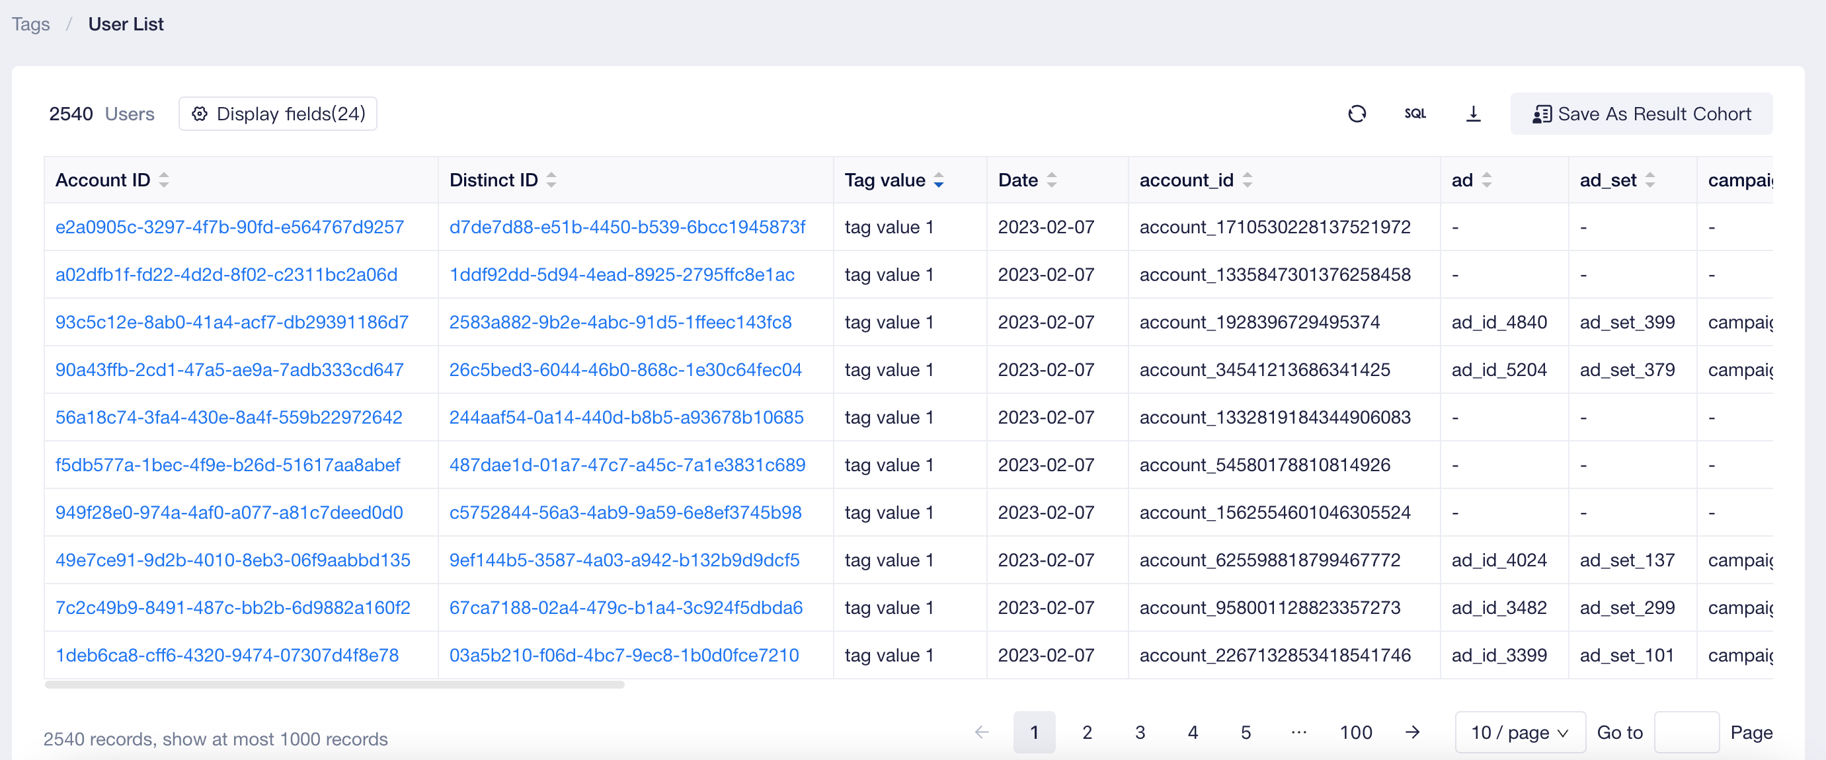Image resolution: width=1826 pixels, height=760 pixels.
Task: Jump to page 100
Action: [x=1355, y=732]
